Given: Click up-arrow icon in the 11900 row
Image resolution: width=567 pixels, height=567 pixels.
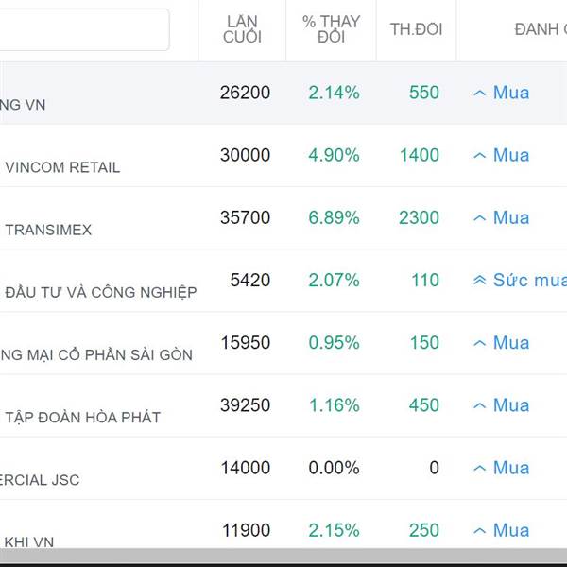Looking at the screenshot, I should [x=479, y=531].
